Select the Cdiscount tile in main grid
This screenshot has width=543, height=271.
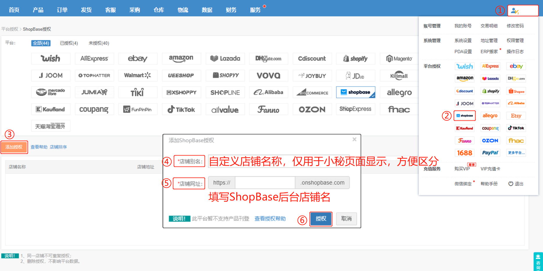pyautogui.click(x=312, y=59)
